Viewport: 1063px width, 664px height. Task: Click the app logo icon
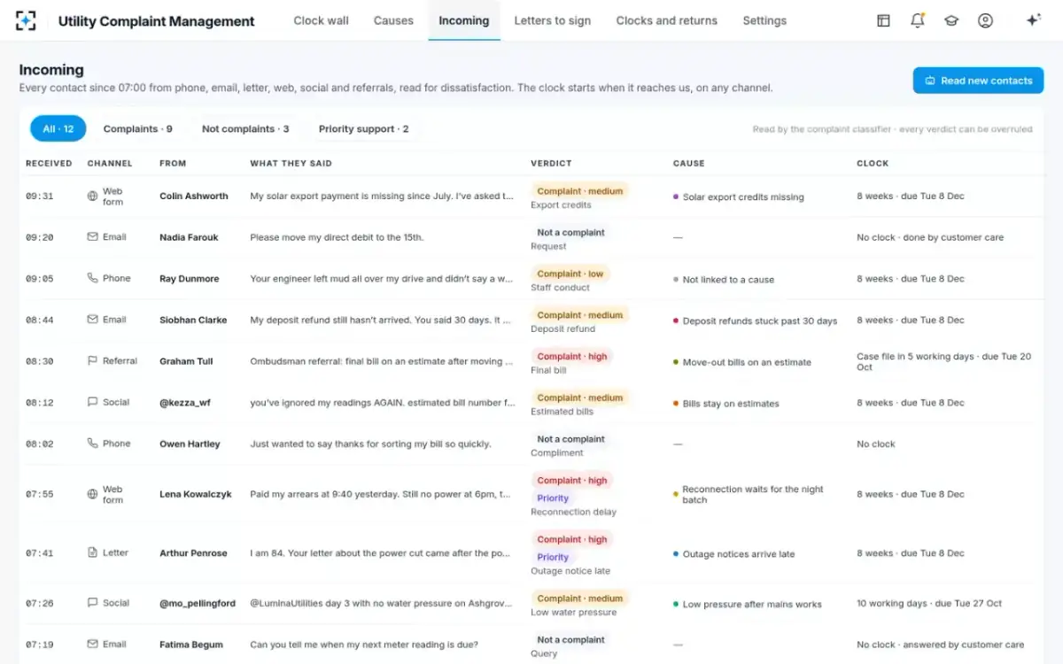(27, 20)
